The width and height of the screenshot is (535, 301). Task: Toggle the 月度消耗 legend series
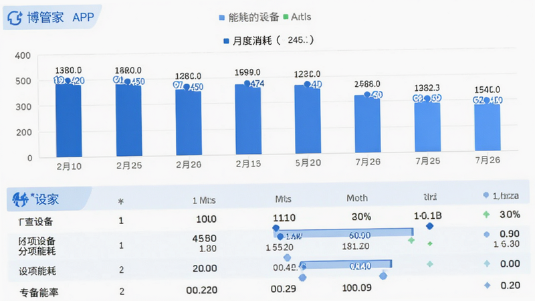pos(269,41)
